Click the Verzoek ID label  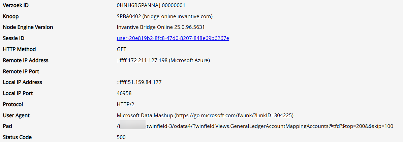point(15,5)
